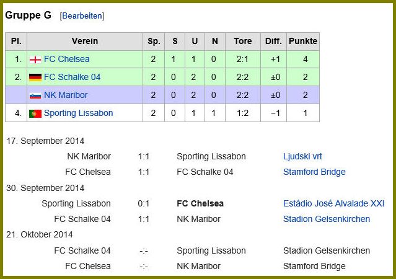The width and height of the screenshot is (396, 279).
Task: Click the Portugal flag icon beside Sporting Lissabon
Action: 35,113
